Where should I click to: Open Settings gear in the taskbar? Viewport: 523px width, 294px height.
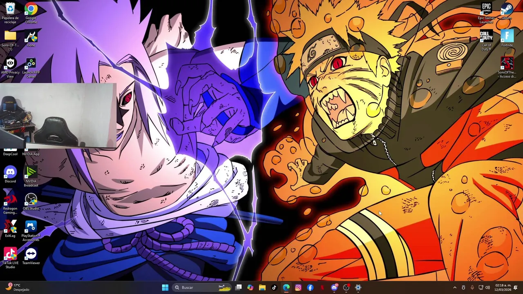pos(358,287)
